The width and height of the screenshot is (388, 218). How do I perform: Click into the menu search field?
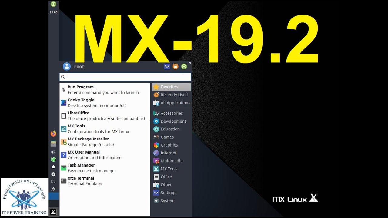pyautogui.click(x=125, y=77)
